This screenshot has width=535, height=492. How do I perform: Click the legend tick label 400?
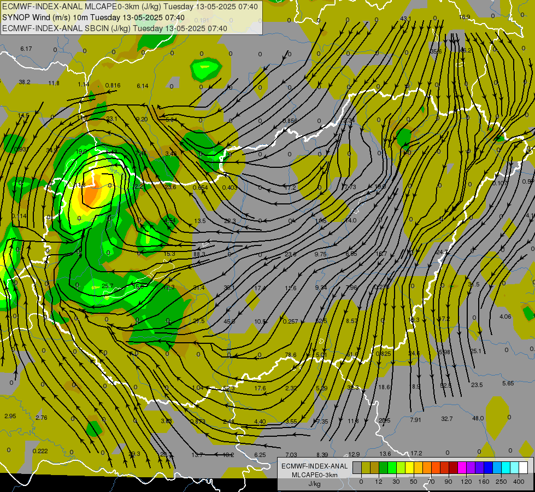519,482
